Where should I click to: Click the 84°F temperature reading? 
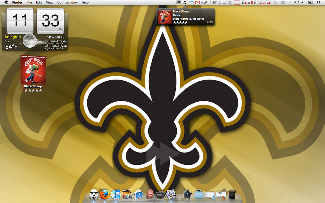(x=11, y=47)
